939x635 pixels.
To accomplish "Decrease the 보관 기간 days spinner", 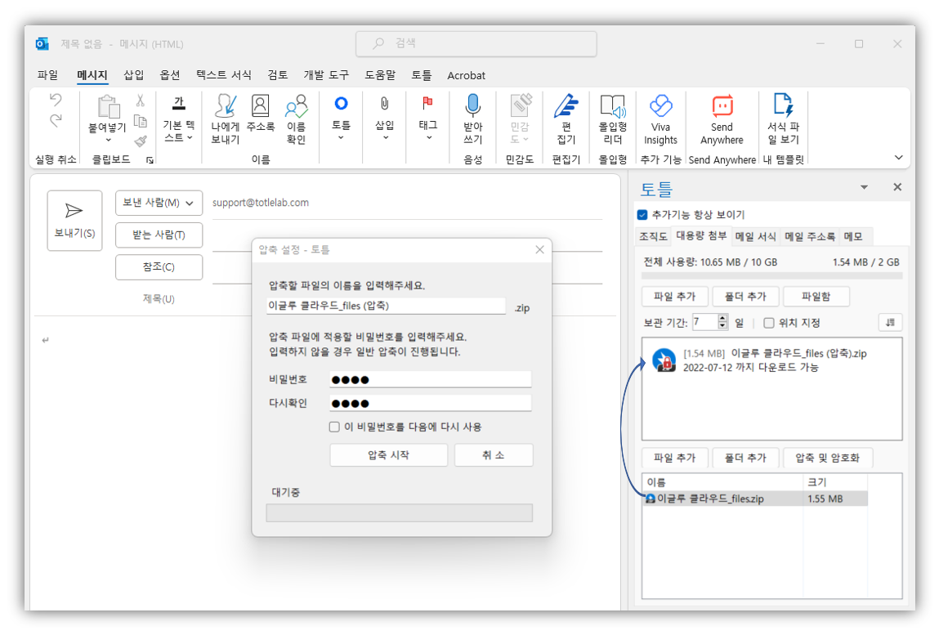I will click(x=722, y=326).
